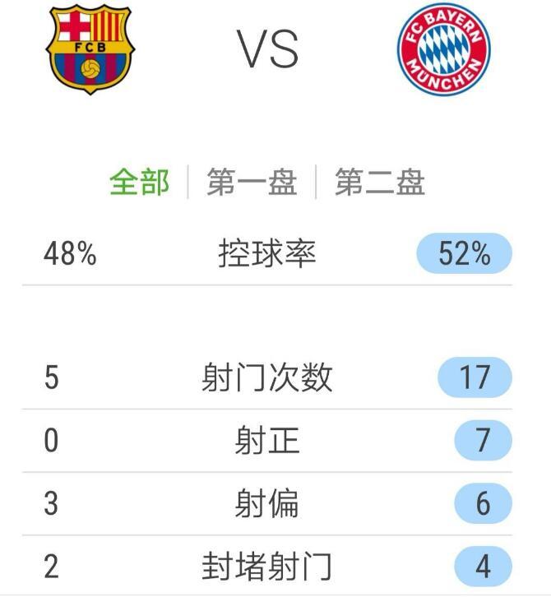Click the Bayern Munich team crest

[443, 49]
